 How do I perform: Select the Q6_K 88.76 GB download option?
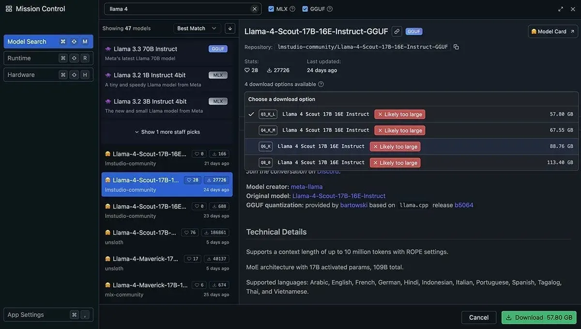click(412, 146)
